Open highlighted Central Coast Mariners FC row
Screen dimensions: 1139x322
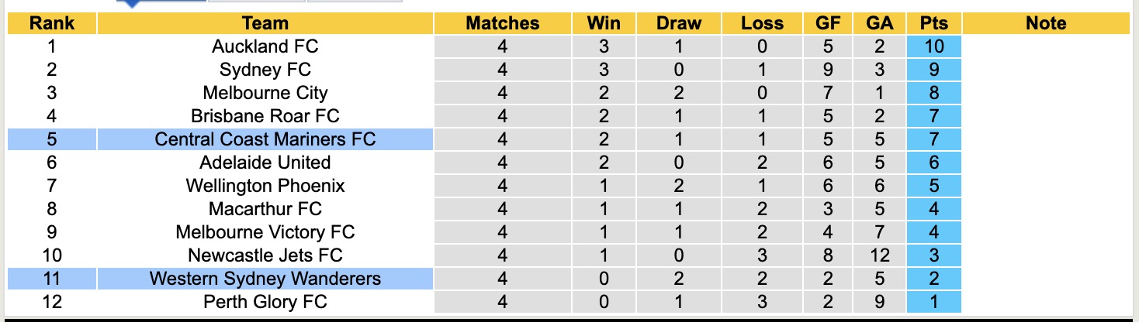click(265, 139)
